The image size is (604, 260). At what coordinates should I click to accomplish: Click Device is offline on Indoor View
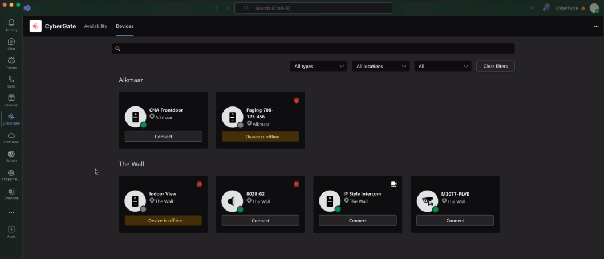(163, 220)
